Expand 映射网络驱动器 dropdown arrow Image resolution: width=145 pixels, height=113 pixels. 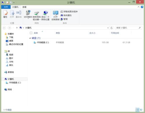coord(40,20)
